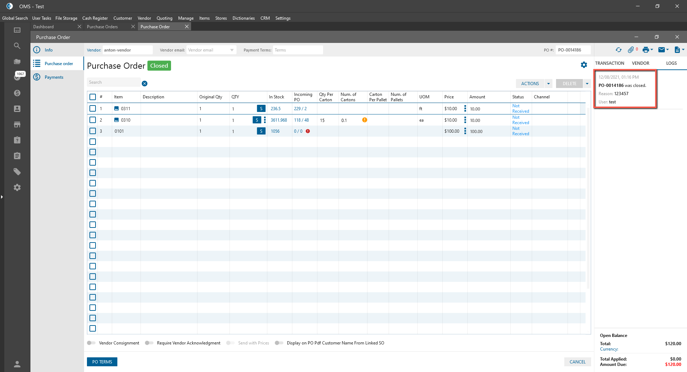Click the refresh icon in the top toolbar
This screenshot has height=372, width=687.
tap(618, 50)
